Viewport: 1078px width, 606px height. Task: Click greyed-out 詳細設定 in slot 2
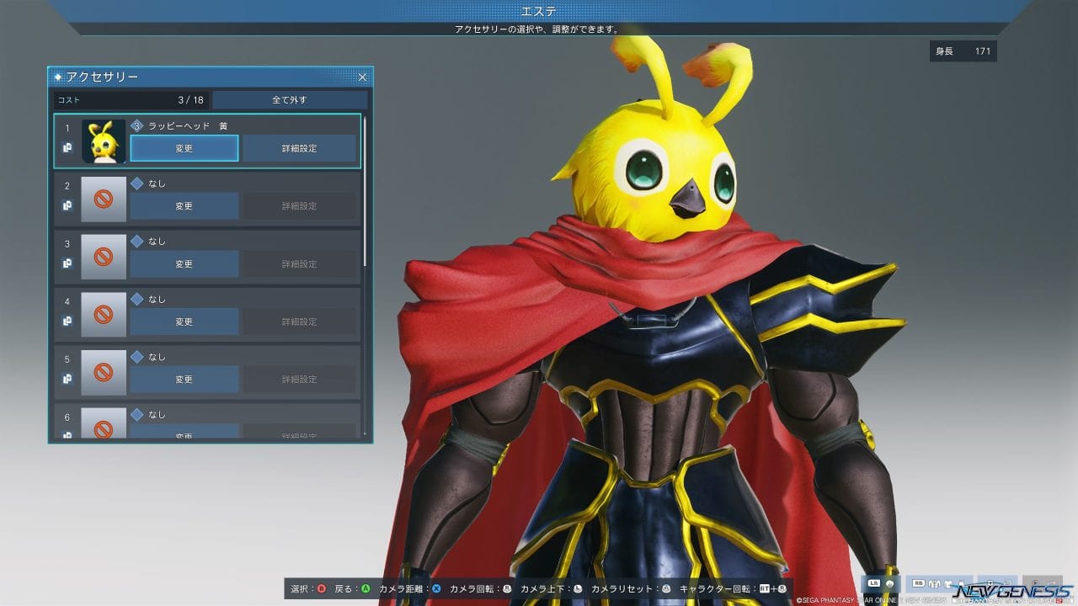300,205
